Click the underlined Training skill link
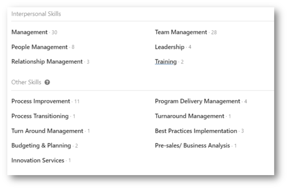 (166, 62)
